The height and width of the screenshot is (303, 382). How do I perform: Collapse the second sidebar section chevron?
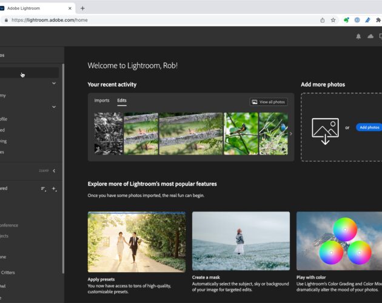[x=54, y=107]
